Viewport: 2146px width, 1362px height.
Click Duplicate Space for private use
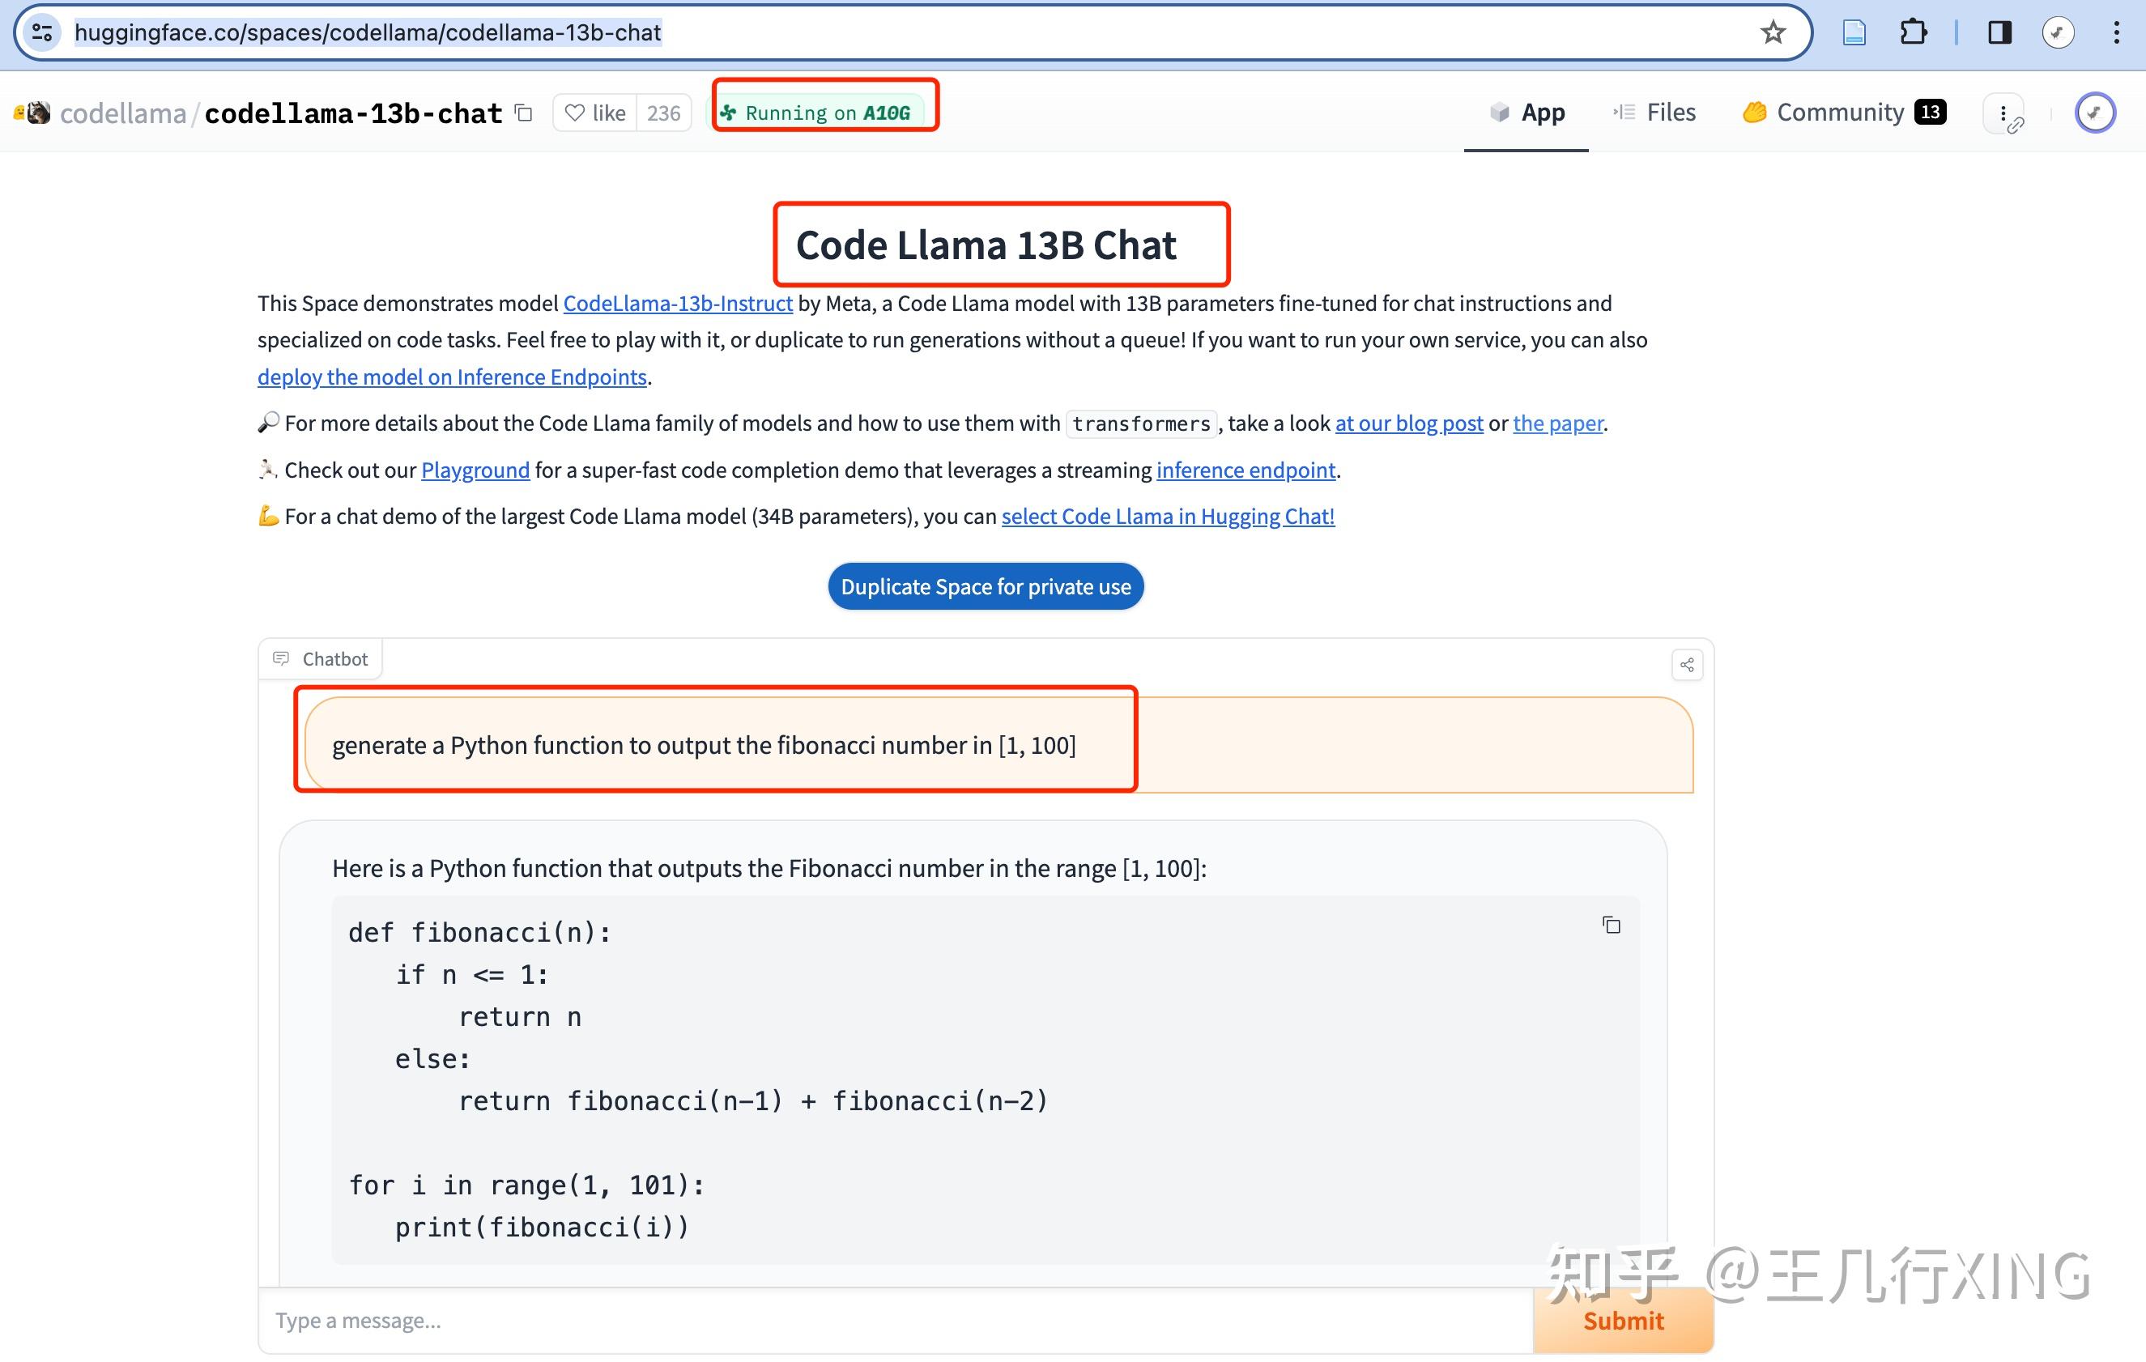click(x=985, y=586)
